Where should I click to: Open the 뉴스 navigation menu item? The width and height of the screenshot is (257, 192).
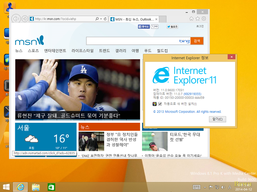click(19, 51)
